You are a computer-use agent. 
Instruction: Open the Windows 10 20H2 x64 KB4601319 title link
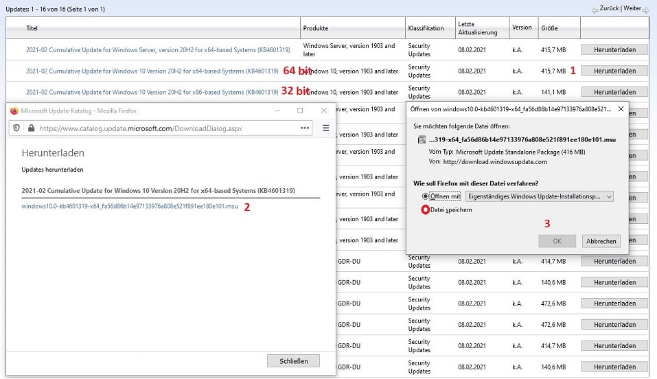tap(152, 71)
